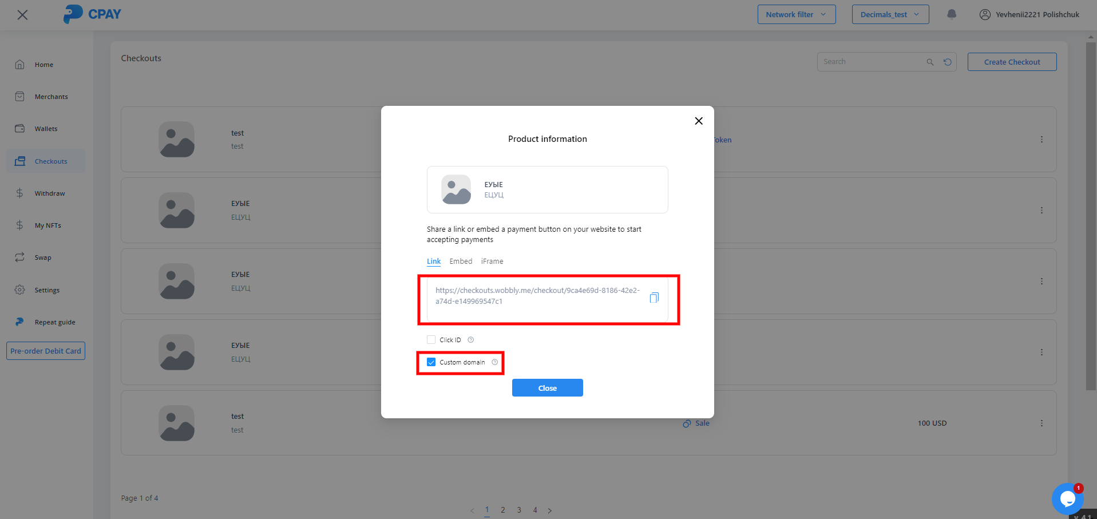1097x519 pixels.
Task: Switch to the iFrame tab
Action: pos(492,262)
